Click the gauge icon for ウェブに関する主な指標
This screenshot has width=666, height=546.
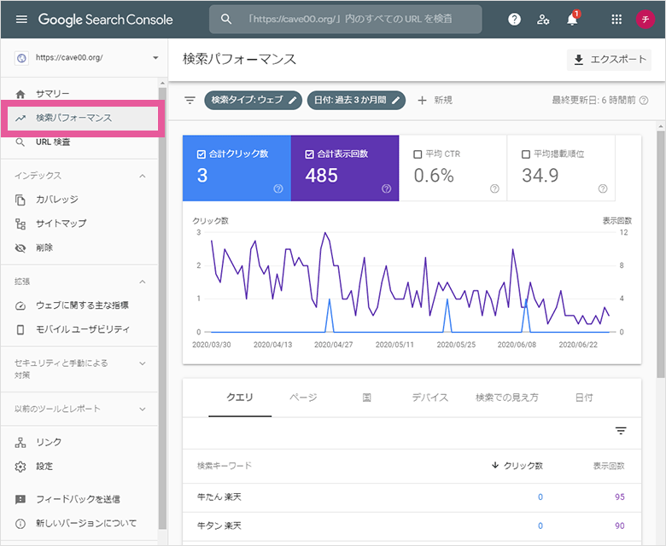[20, 306]
